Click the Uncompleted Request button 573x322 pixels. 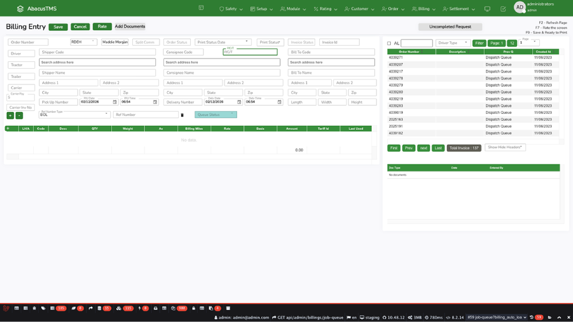click(450, 27)
